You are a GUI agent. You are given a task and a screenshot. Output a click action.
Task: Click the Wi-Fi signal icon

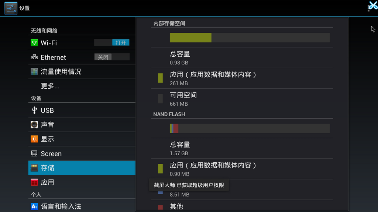click(x=34, y=43)
